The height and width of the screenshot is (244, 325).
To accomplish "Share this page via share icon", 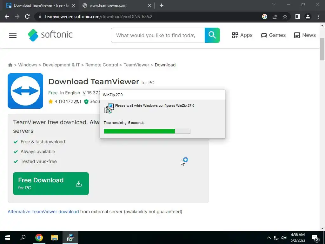I will tap(275, 17).
